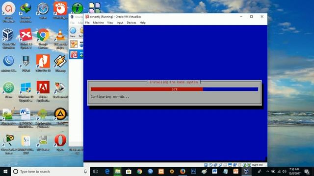
Task: Open the Windows Start menu
Action: click(5, 172)
